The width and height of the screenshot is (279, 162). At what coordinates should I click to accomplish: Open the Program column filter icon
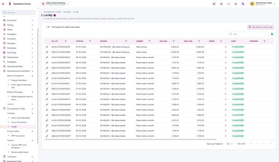tap(264, 41)
